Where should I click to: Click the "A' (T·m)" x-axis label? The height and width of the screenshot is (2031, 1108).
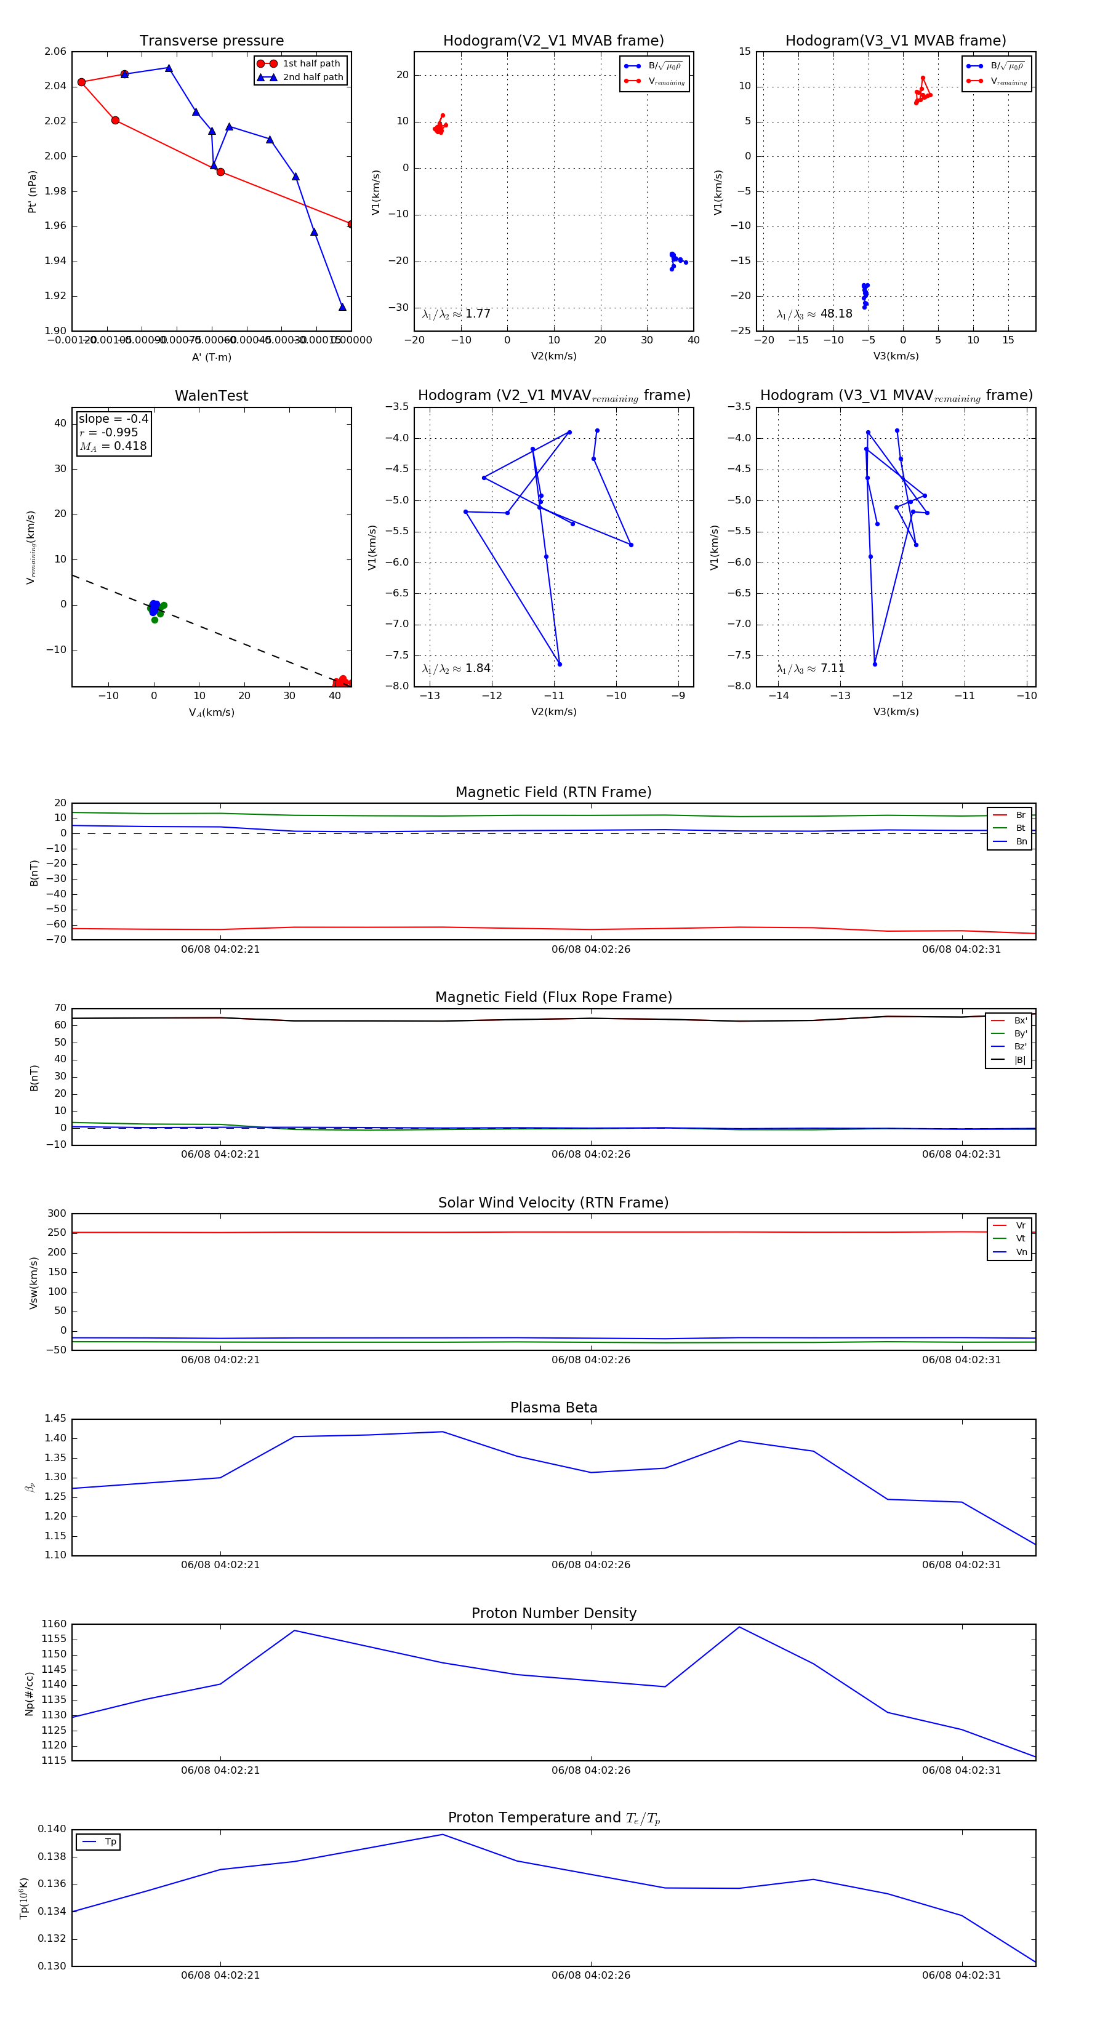coord(211,357)
